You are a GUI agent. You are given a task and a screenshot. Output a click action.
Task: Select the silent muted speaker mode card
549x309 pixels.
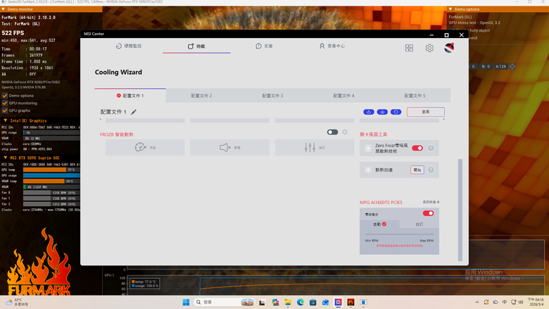pos(229,147)
